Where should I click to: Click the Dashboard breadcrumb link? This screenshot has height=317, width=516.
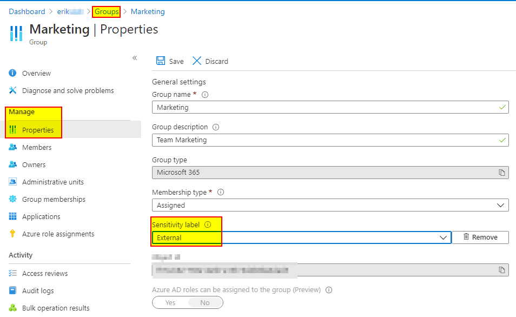[27, 11]
